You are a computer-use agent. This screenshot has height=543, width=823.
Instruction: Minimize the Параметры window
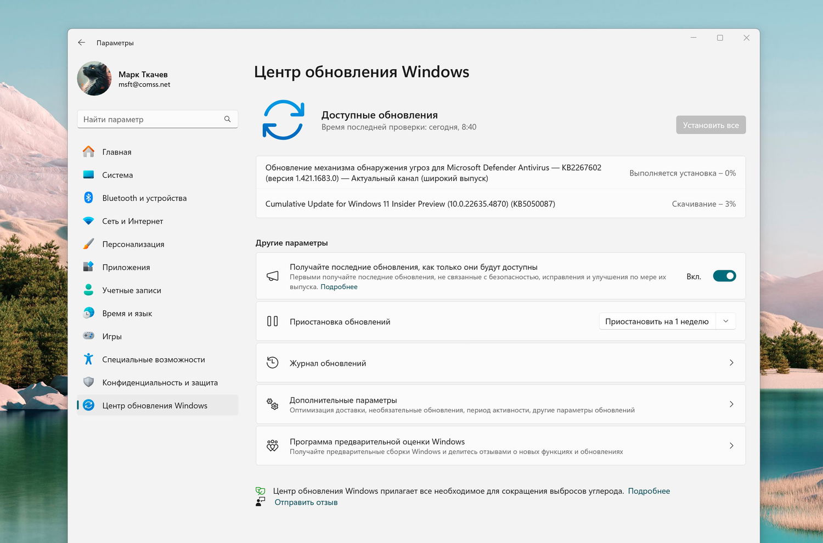click(694, 37)
